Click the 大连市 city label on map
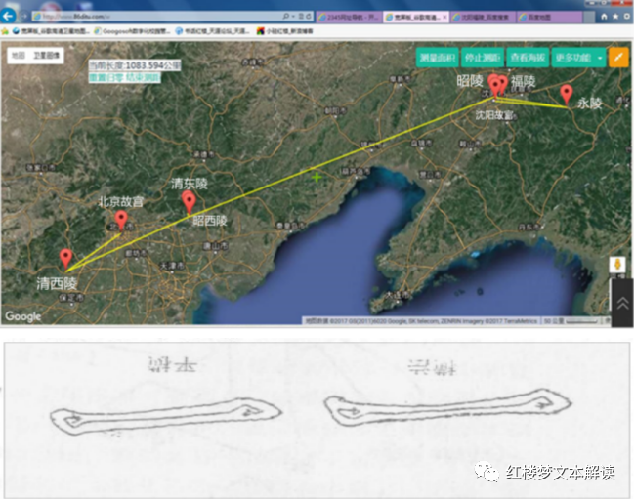Image resolution: width=635 pixels, height=500 pixels. pyautogui.click(x=396, y=295)
